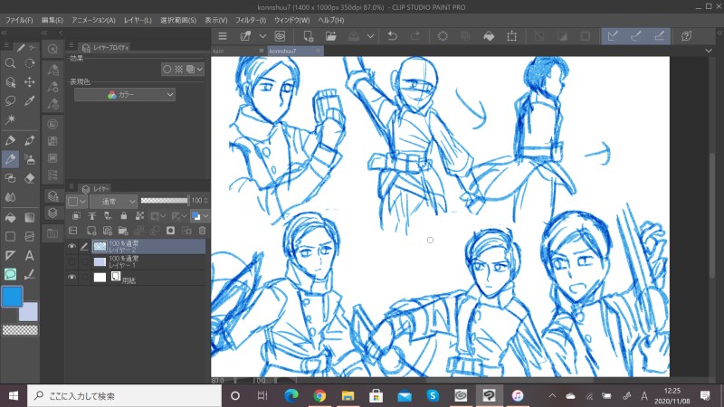Image resolution: width=724 pixels, height=407 pixels.
Task: Pick the Eyedropper tool
Action: (x=30, y=100)
